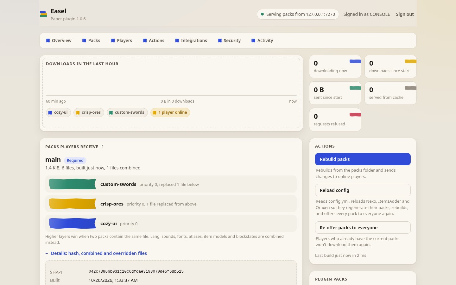Click the built date 10/26/2026 value
The height and width of the screenshot is (285, 456).
pyautogui.click(x=113, y=280)
